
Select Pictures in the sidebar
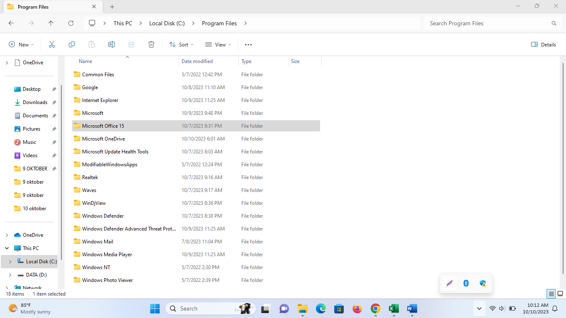point(32,129)
